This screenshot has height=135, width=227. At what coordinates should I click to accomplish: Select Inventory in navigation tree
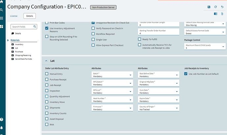tap(19, 44)
